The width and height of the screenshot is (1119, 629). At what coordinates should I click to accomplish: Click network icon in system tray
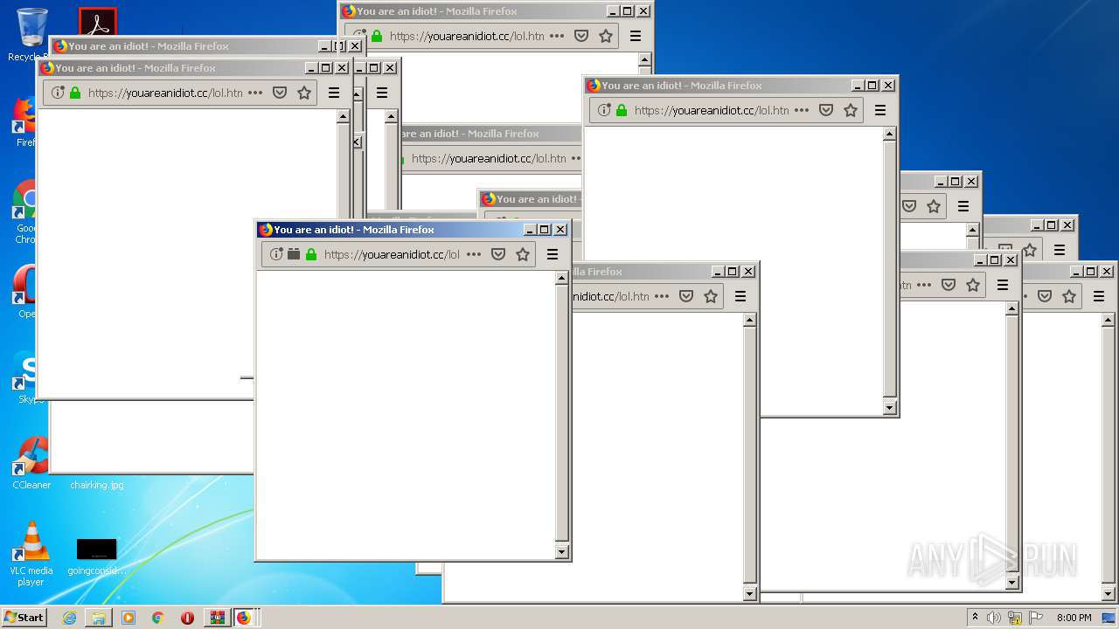(x=1015, y=618)
